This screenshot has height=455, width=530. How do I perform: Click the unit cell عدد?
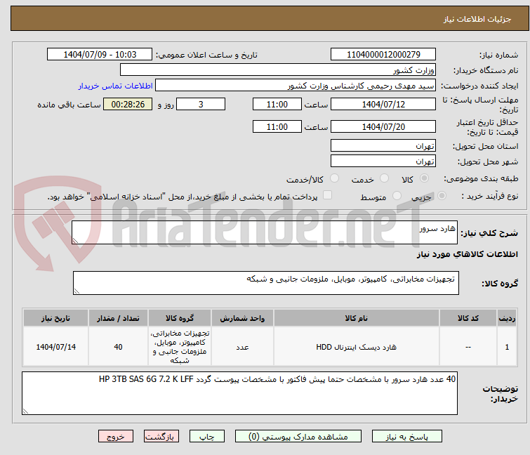coord(242,347)
